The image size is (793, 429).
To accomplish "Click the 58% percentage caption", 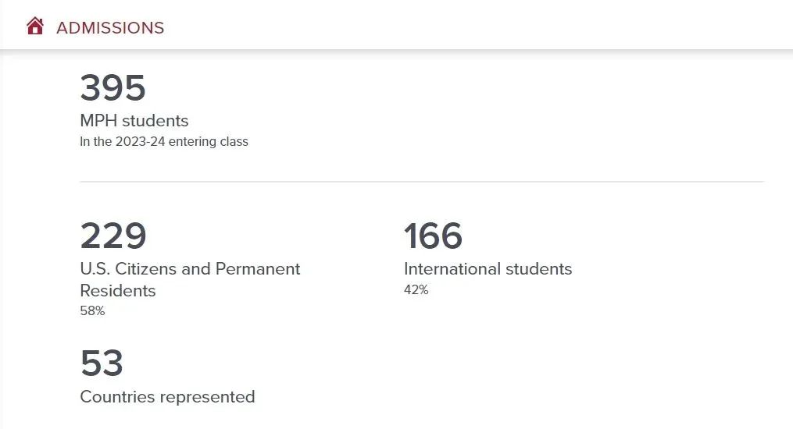I will 92,311.
